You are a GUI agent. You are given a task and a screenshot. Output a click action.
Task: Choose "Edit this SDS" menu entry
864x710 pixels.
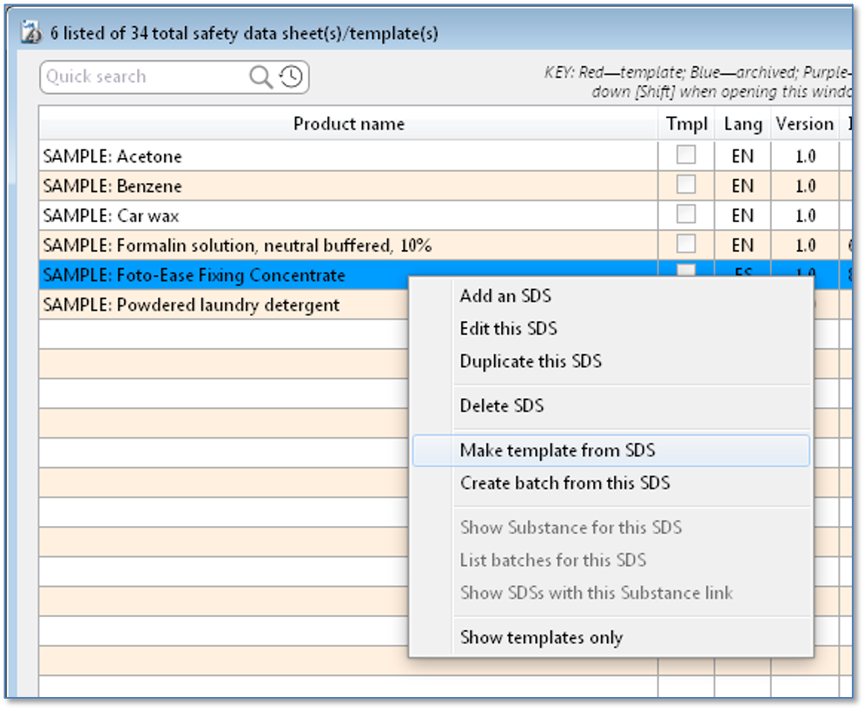(611, 328)
